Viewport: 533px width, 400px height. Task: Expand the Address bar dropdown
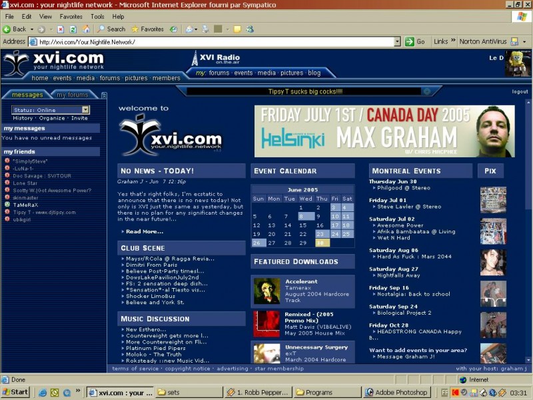click(x=397, y=41)
